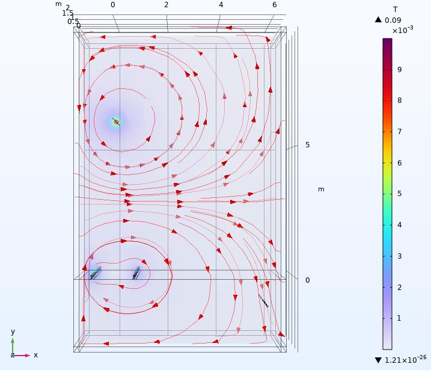Screen dimensions: 431x370
Task: Select the bright field hotspot in the upper vortex
Action: pos(116,122)
